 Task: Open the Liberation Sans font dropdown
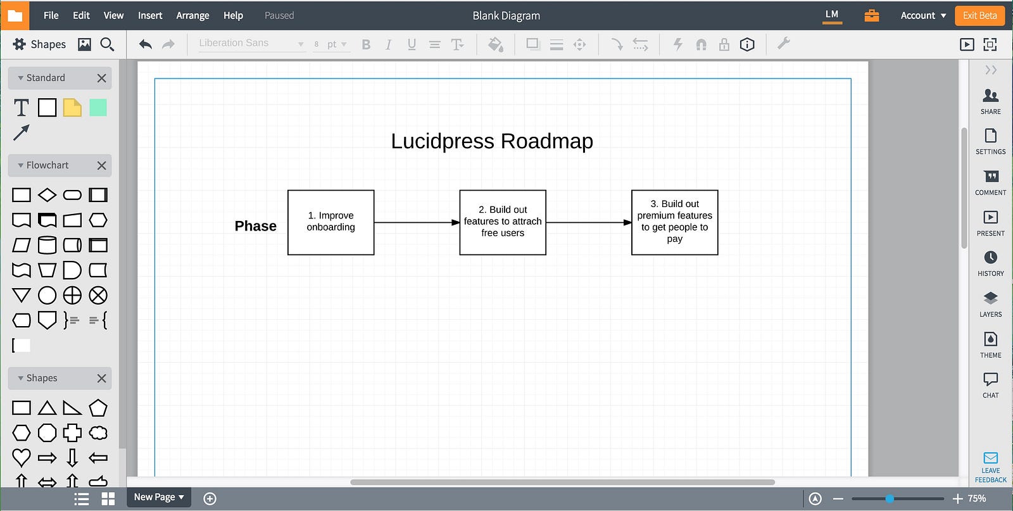[252, 43]
